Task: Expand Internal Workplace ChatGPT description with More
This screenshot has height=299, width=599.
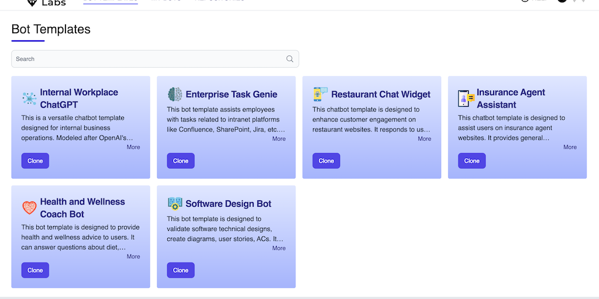Action: tap(133, 147)
